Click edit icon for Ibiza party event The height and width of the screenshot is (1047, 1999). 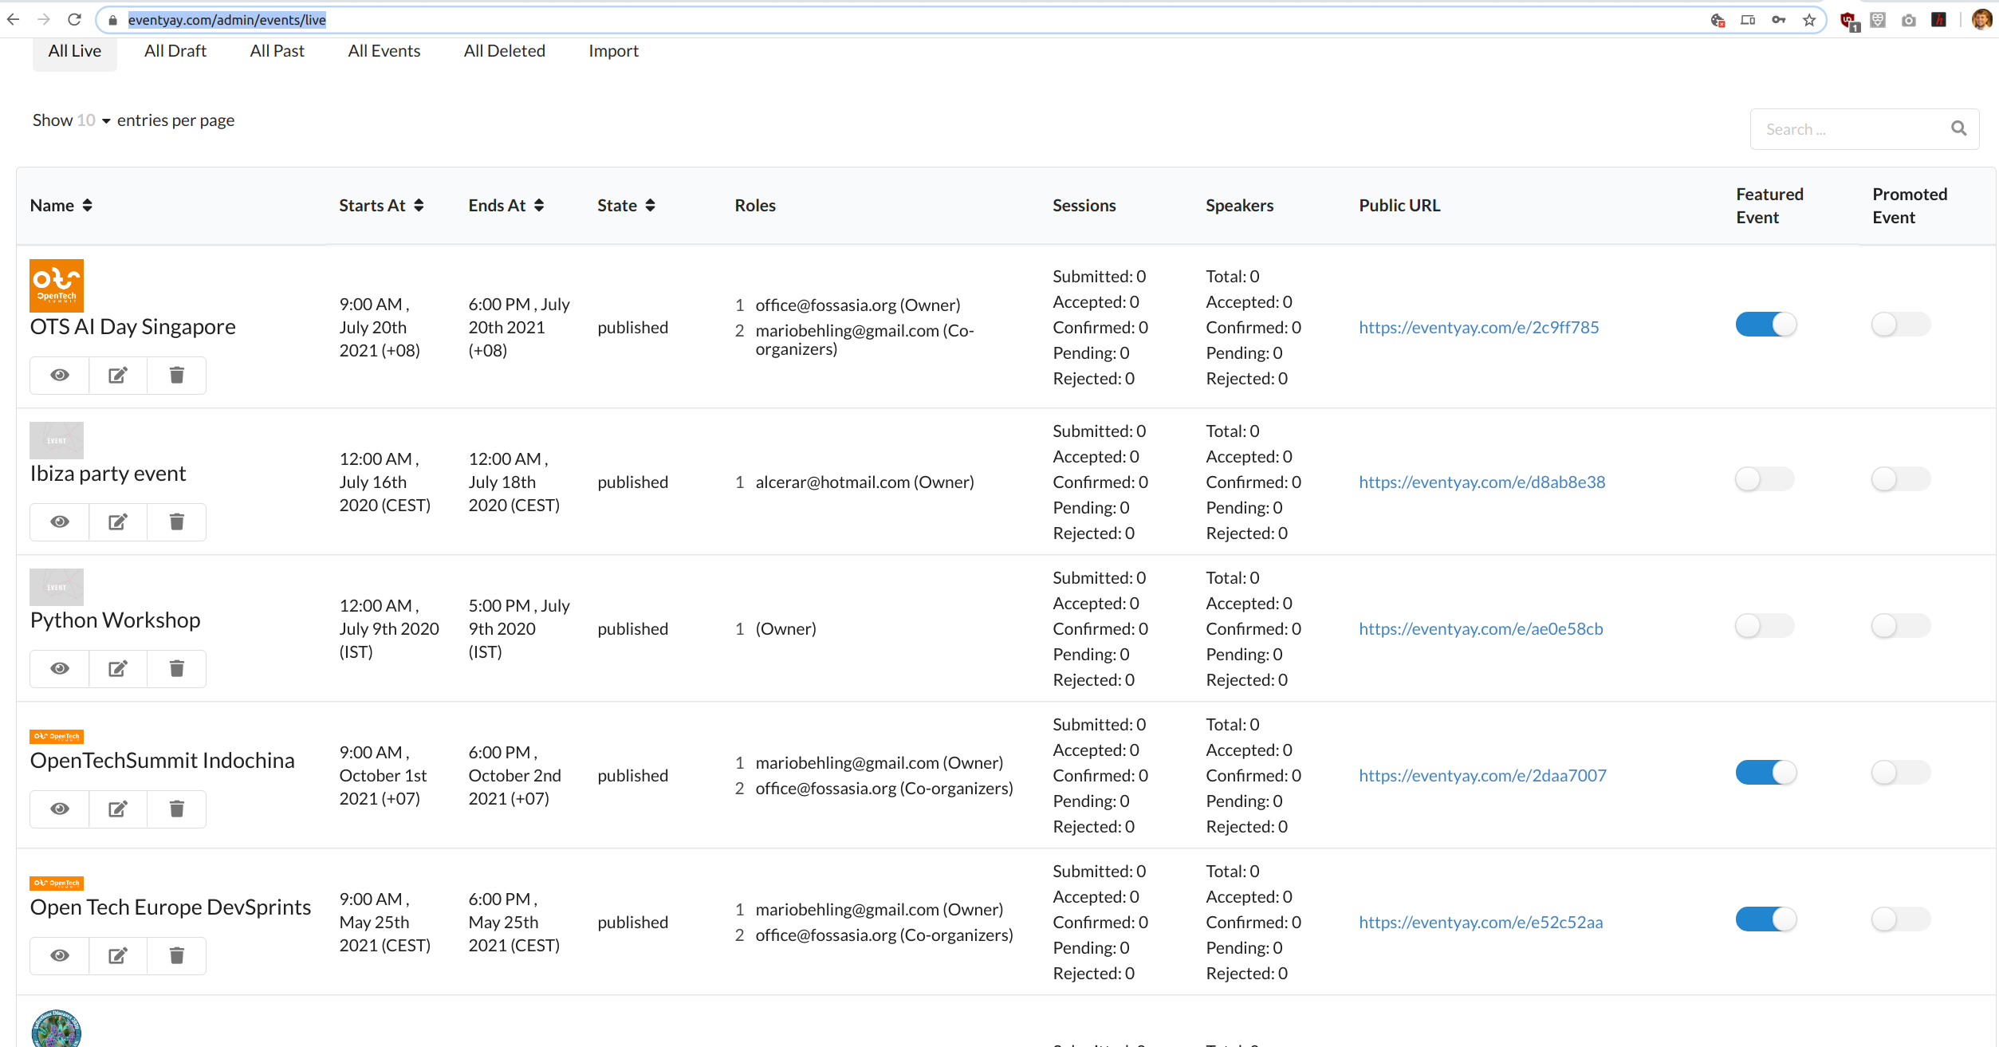(118, 522)
